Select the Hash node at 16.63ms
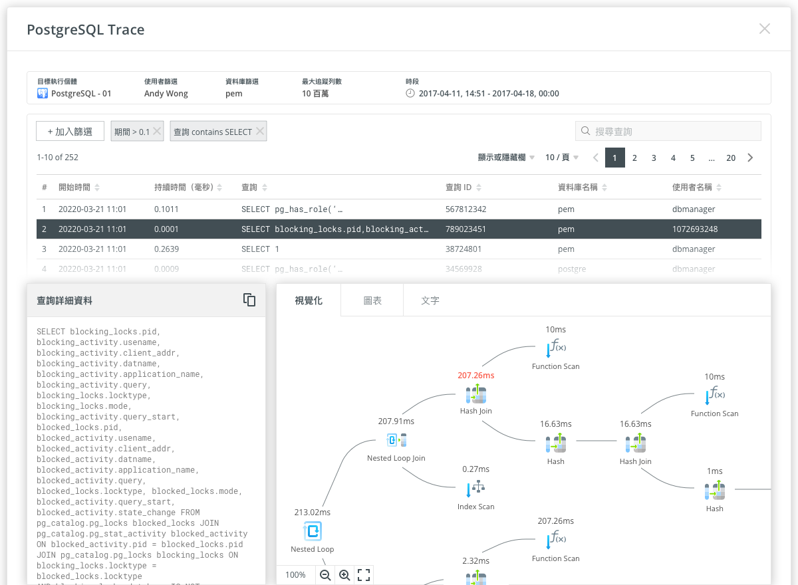Screen dimensions: 798x585 pos(556,443)
